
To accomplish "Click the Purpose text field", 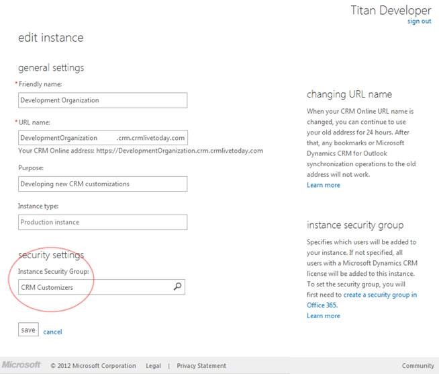I will click(x=103, y=184).
